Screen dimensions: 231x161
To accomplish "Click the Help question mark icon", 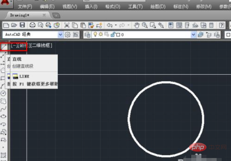I will 221,25.
